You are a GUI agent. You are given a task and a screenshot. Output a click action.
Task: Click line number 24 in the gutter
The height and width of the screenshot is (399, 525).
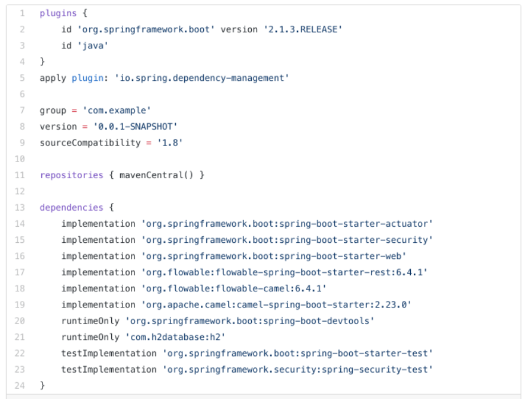pos(20,386)
